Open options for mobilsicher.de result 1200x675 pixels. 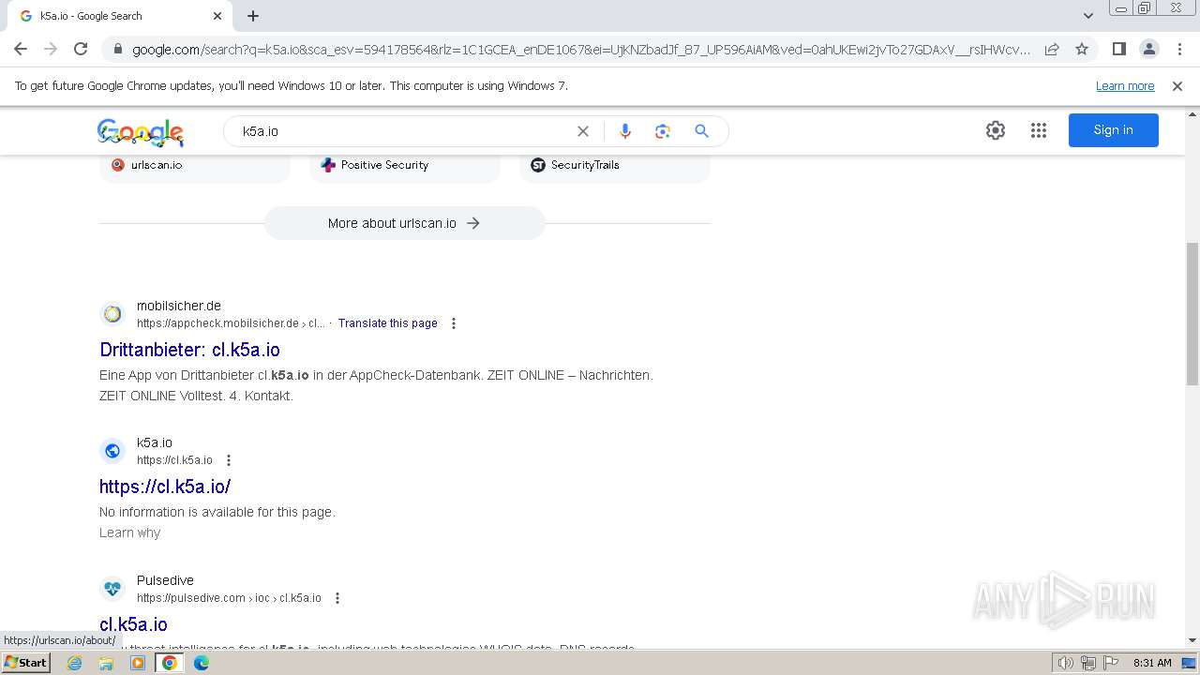point(454,323)
